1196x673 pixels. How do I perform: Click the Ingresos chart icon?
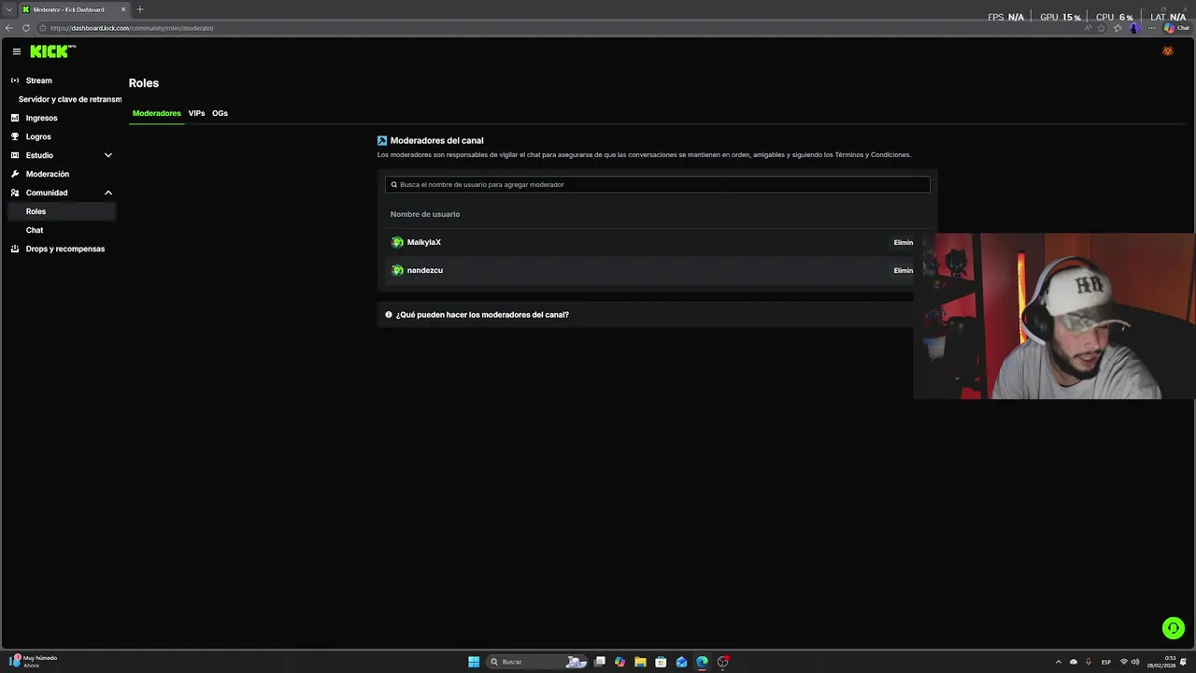pyautogui.click(x=15, y=118)
